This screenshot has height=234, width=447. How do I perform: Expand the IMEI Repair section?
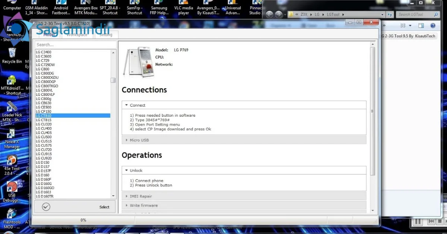point(244,196)
